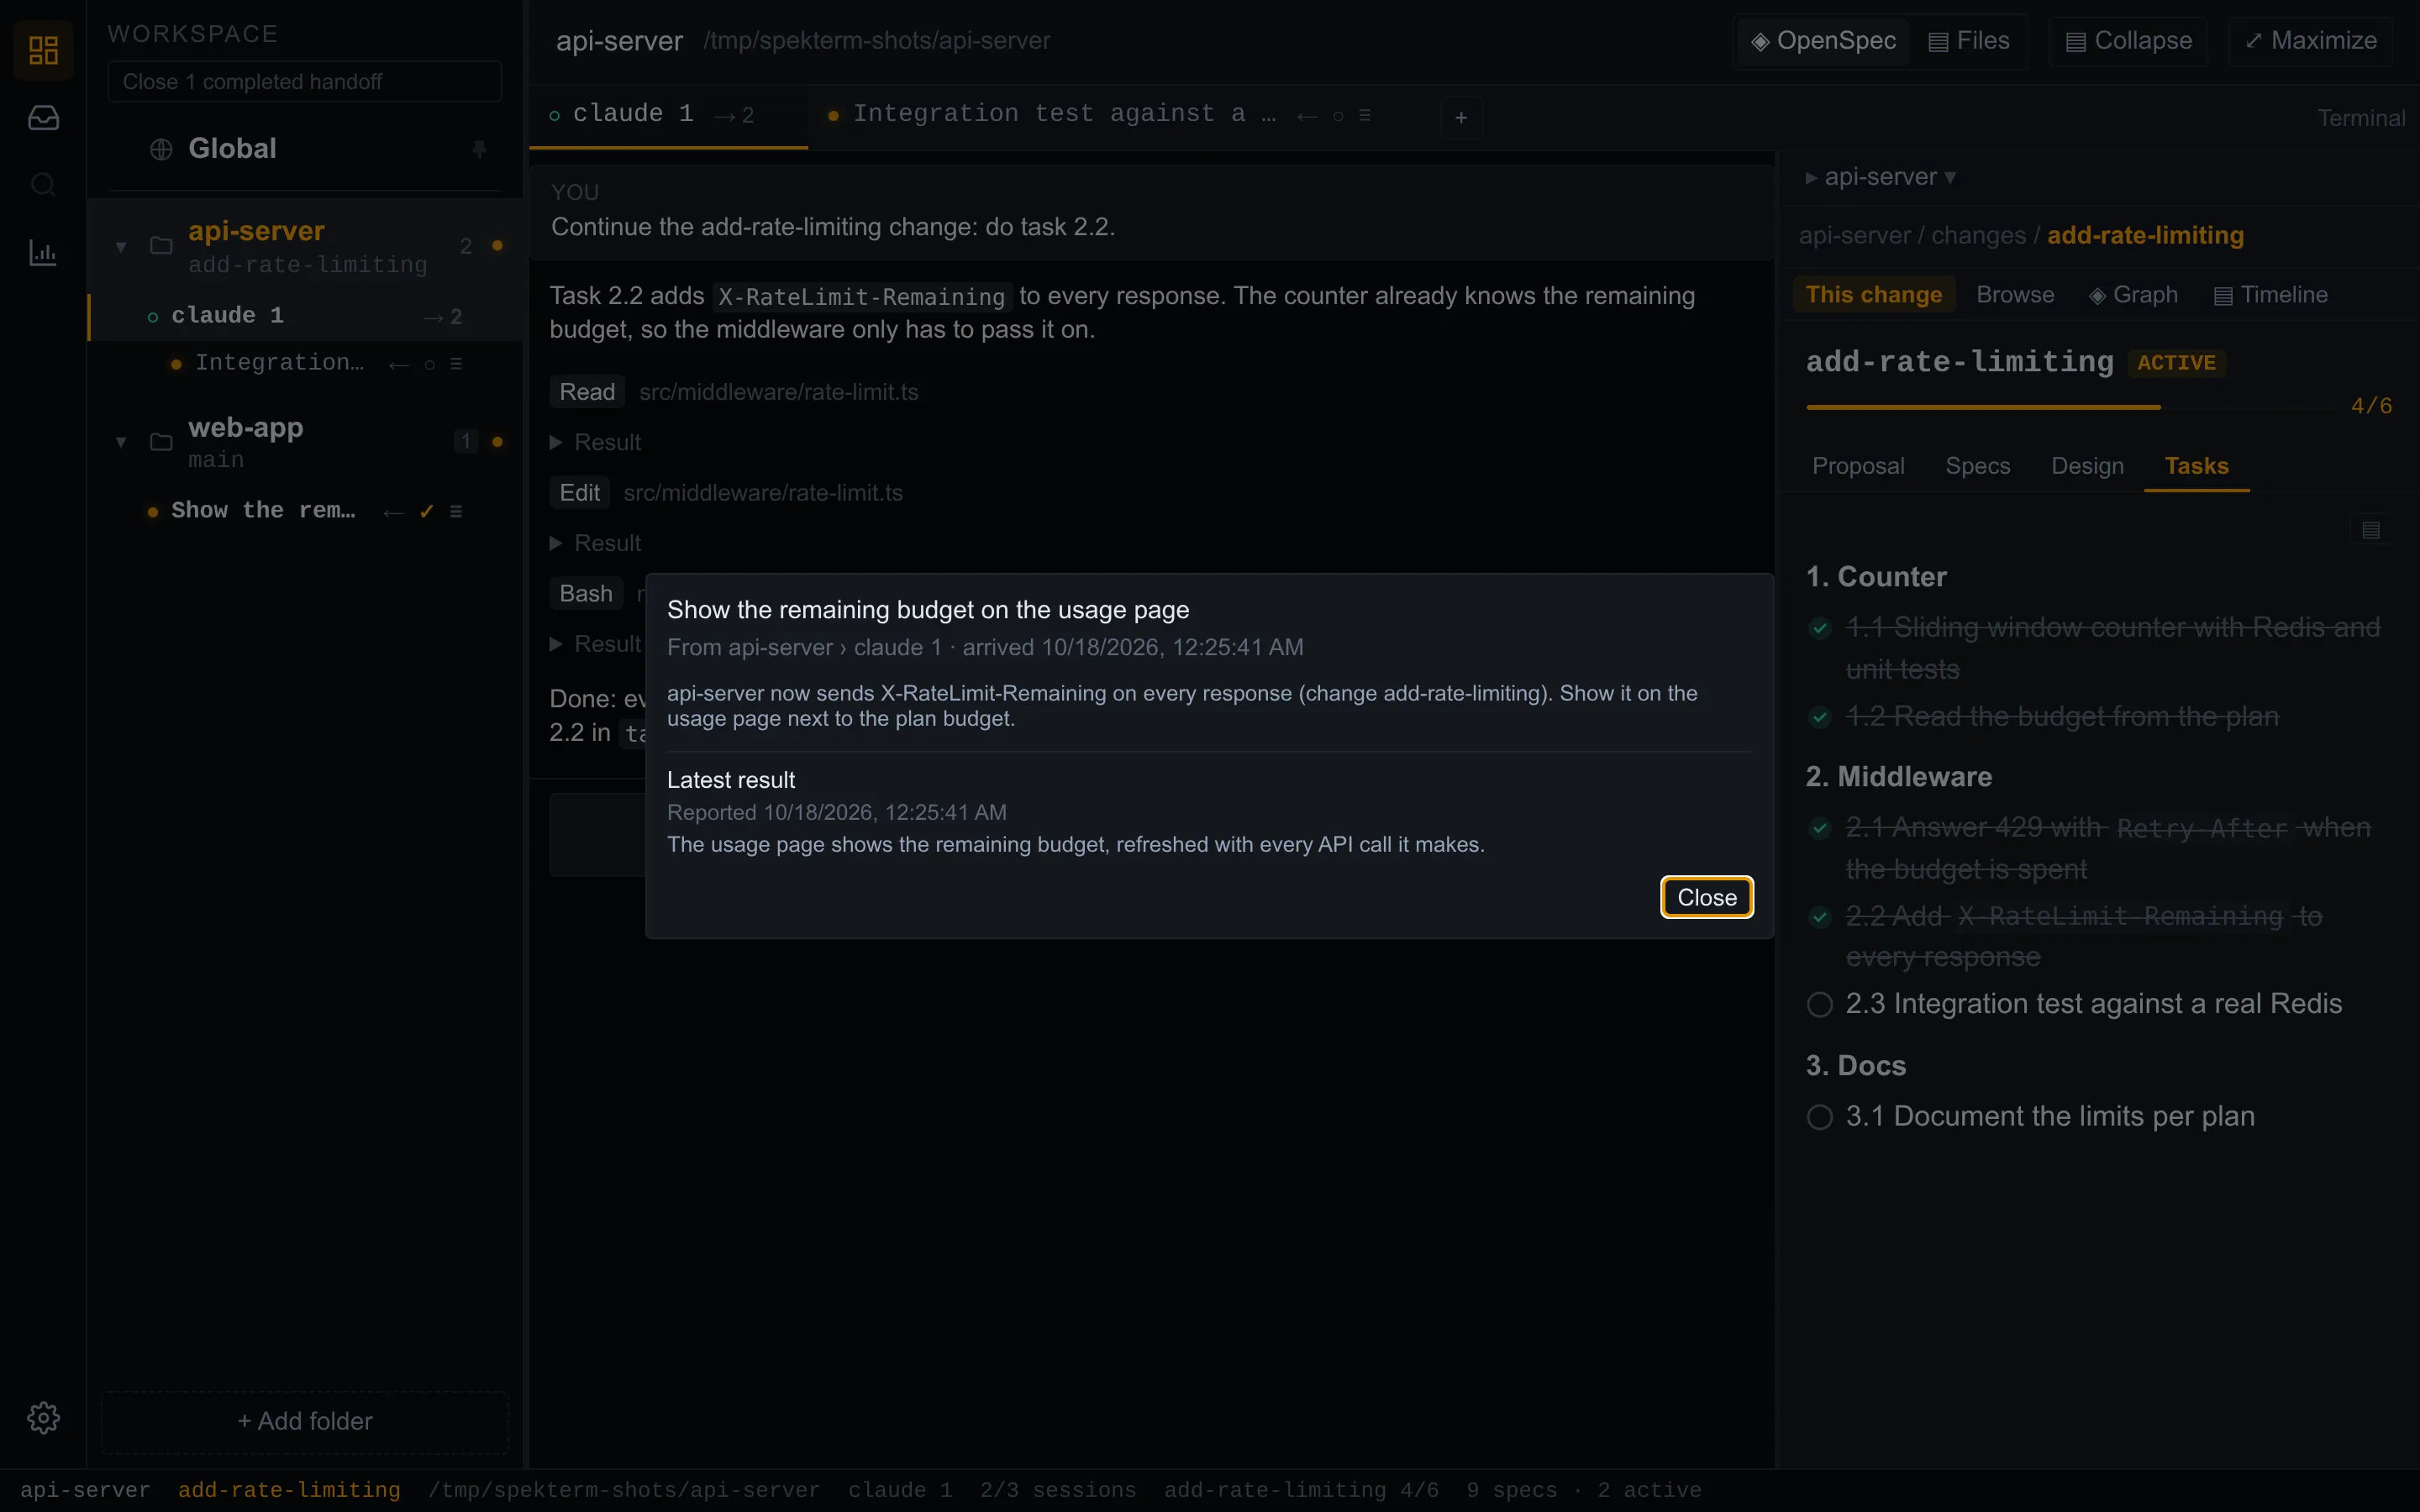Open the api-server dropdown in right panel
The image size is (2420, 1512).
coord(1880,177)
